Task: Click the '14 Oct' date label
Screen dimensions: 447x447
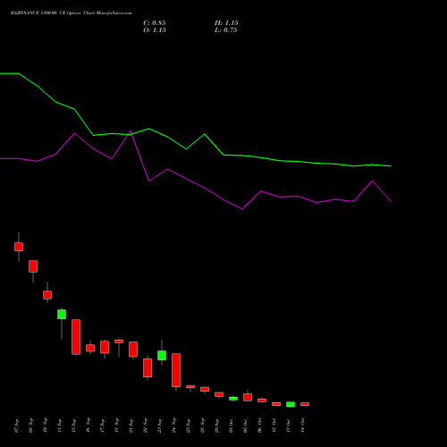Action: [x=303, y=426]
